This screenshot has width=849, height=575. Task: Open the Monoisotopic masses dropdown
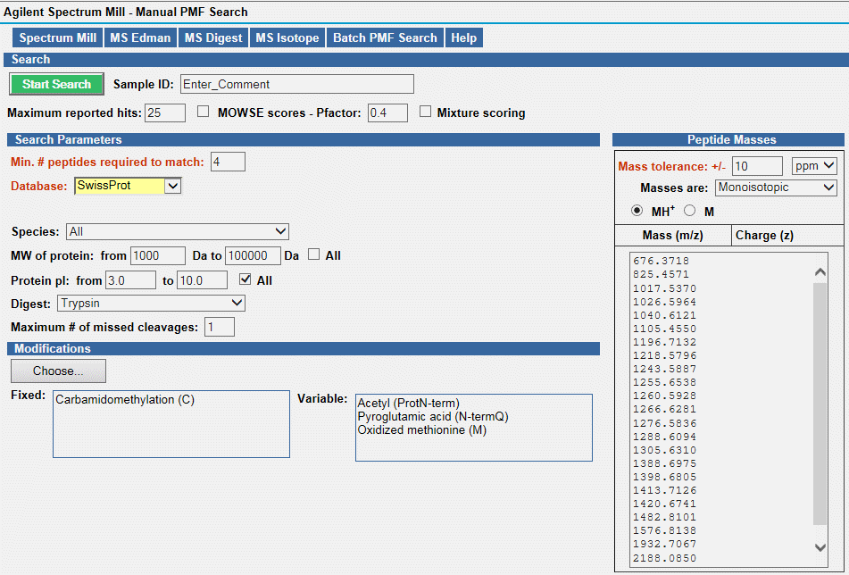[775, 187]
